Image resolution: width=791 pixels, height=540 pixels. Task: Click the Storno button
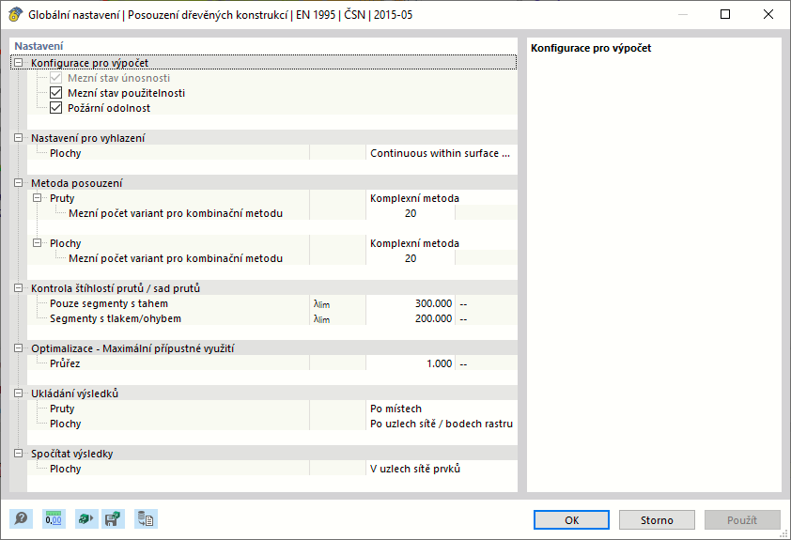coord(657,519)
